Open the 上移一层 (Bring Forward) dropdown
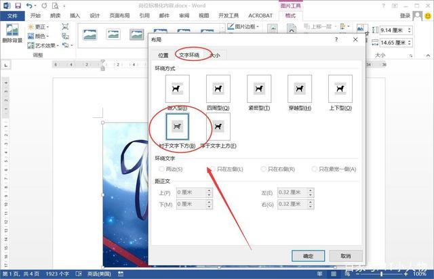The height and width of the screenshot is (279, 434). 320,26
